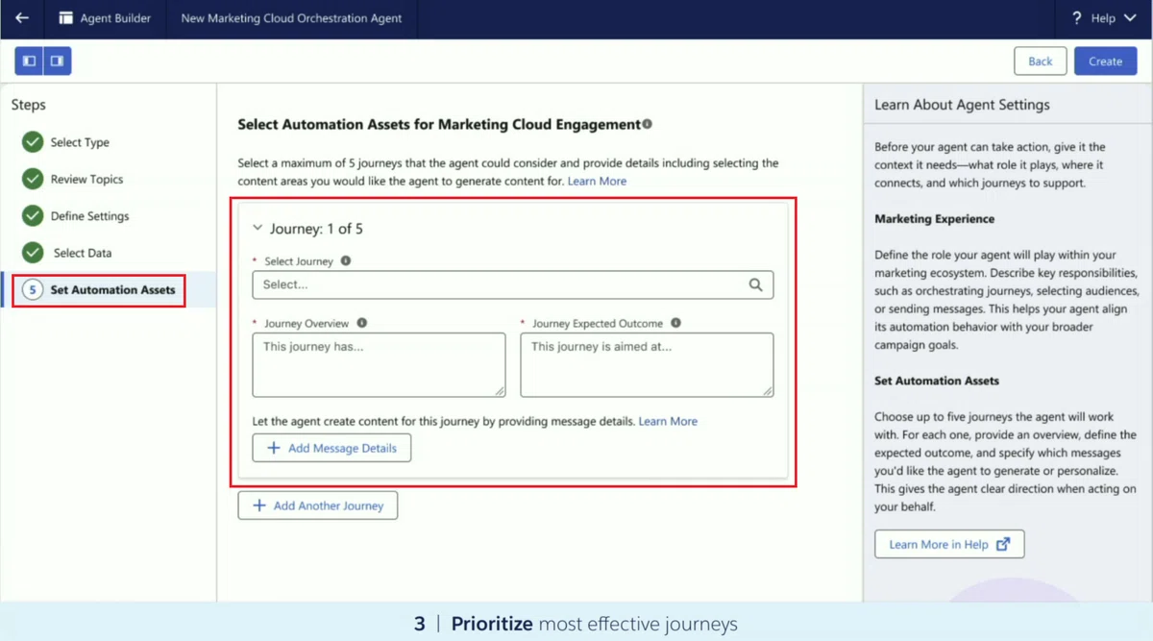Click the Define Settings checkmark icon
Image resolution: width=1153 pixels, height=641 pixels.
(x=34, y=215)
